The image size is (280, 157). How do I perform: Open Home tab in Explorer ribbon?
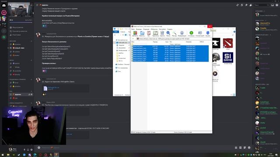(x=122, y=32)
